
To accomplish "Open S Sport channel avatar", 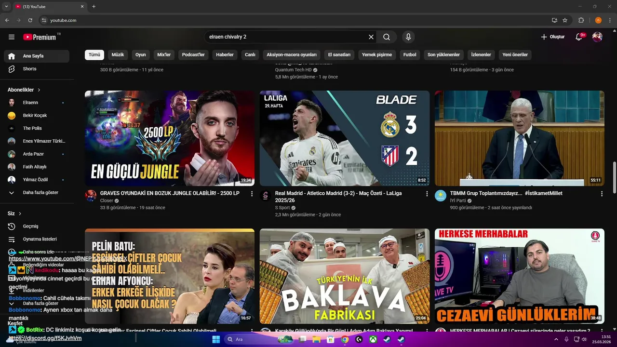I will [266, 196].
